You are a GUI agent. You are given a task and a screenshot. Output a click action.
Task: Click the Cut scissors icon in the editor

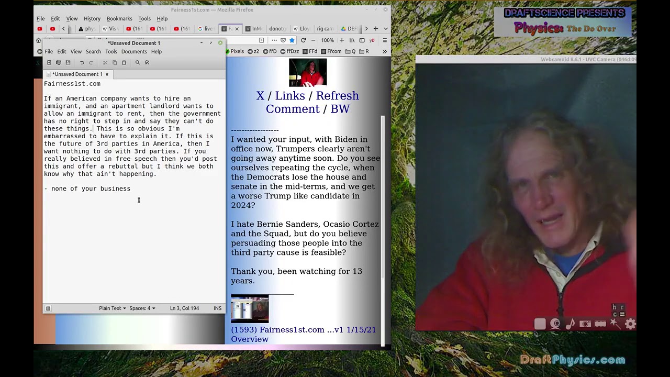click(105, 62)
